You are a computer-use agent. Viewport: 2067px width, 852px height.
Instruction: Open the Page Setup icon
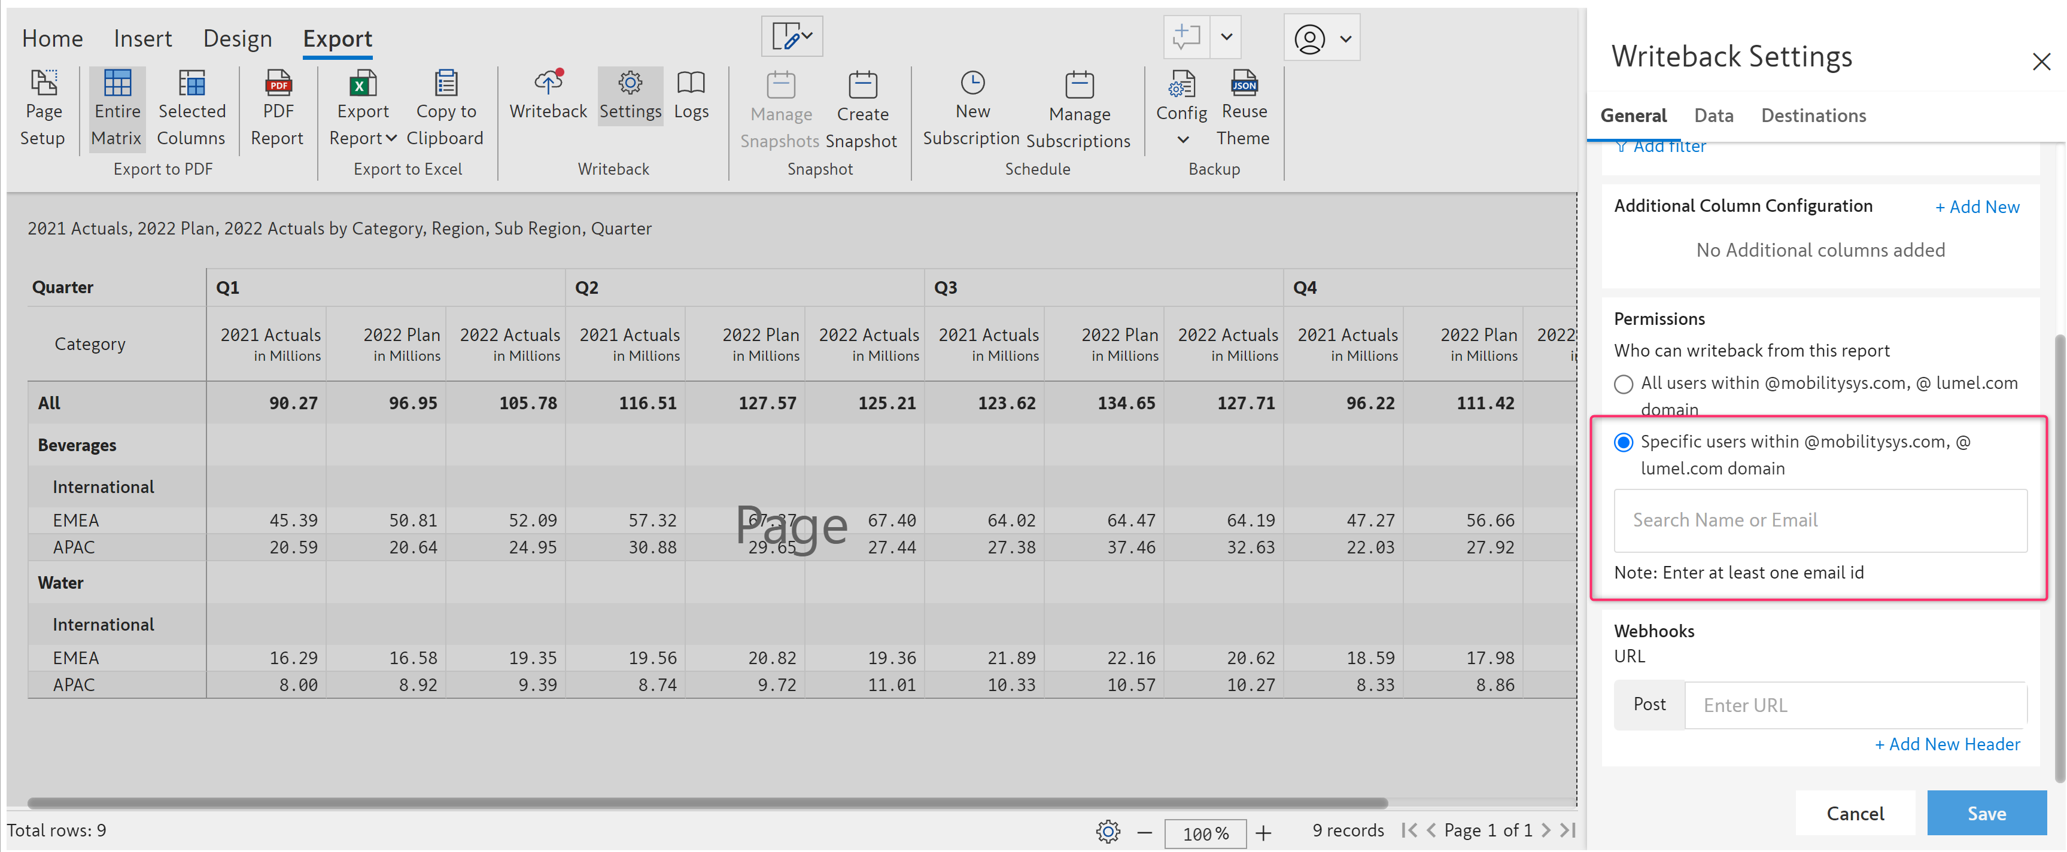[43, 83]
